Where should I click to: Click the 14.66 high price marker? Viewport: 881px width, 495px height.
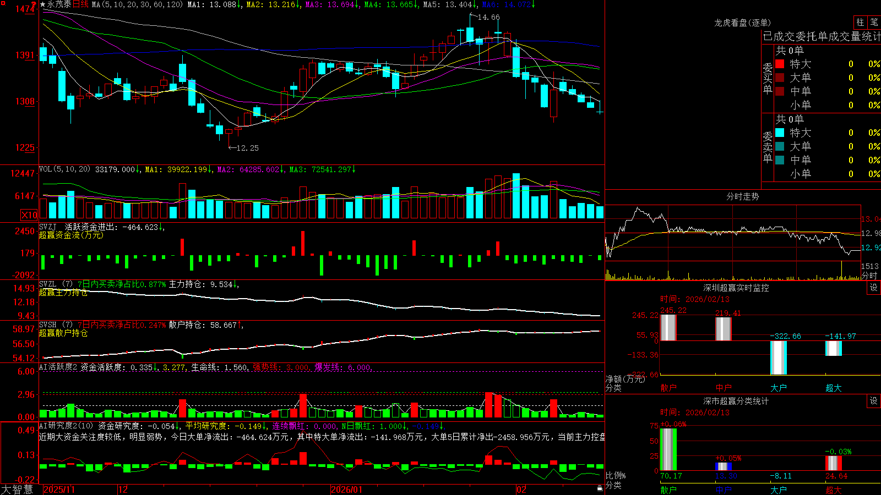[488, 17]
